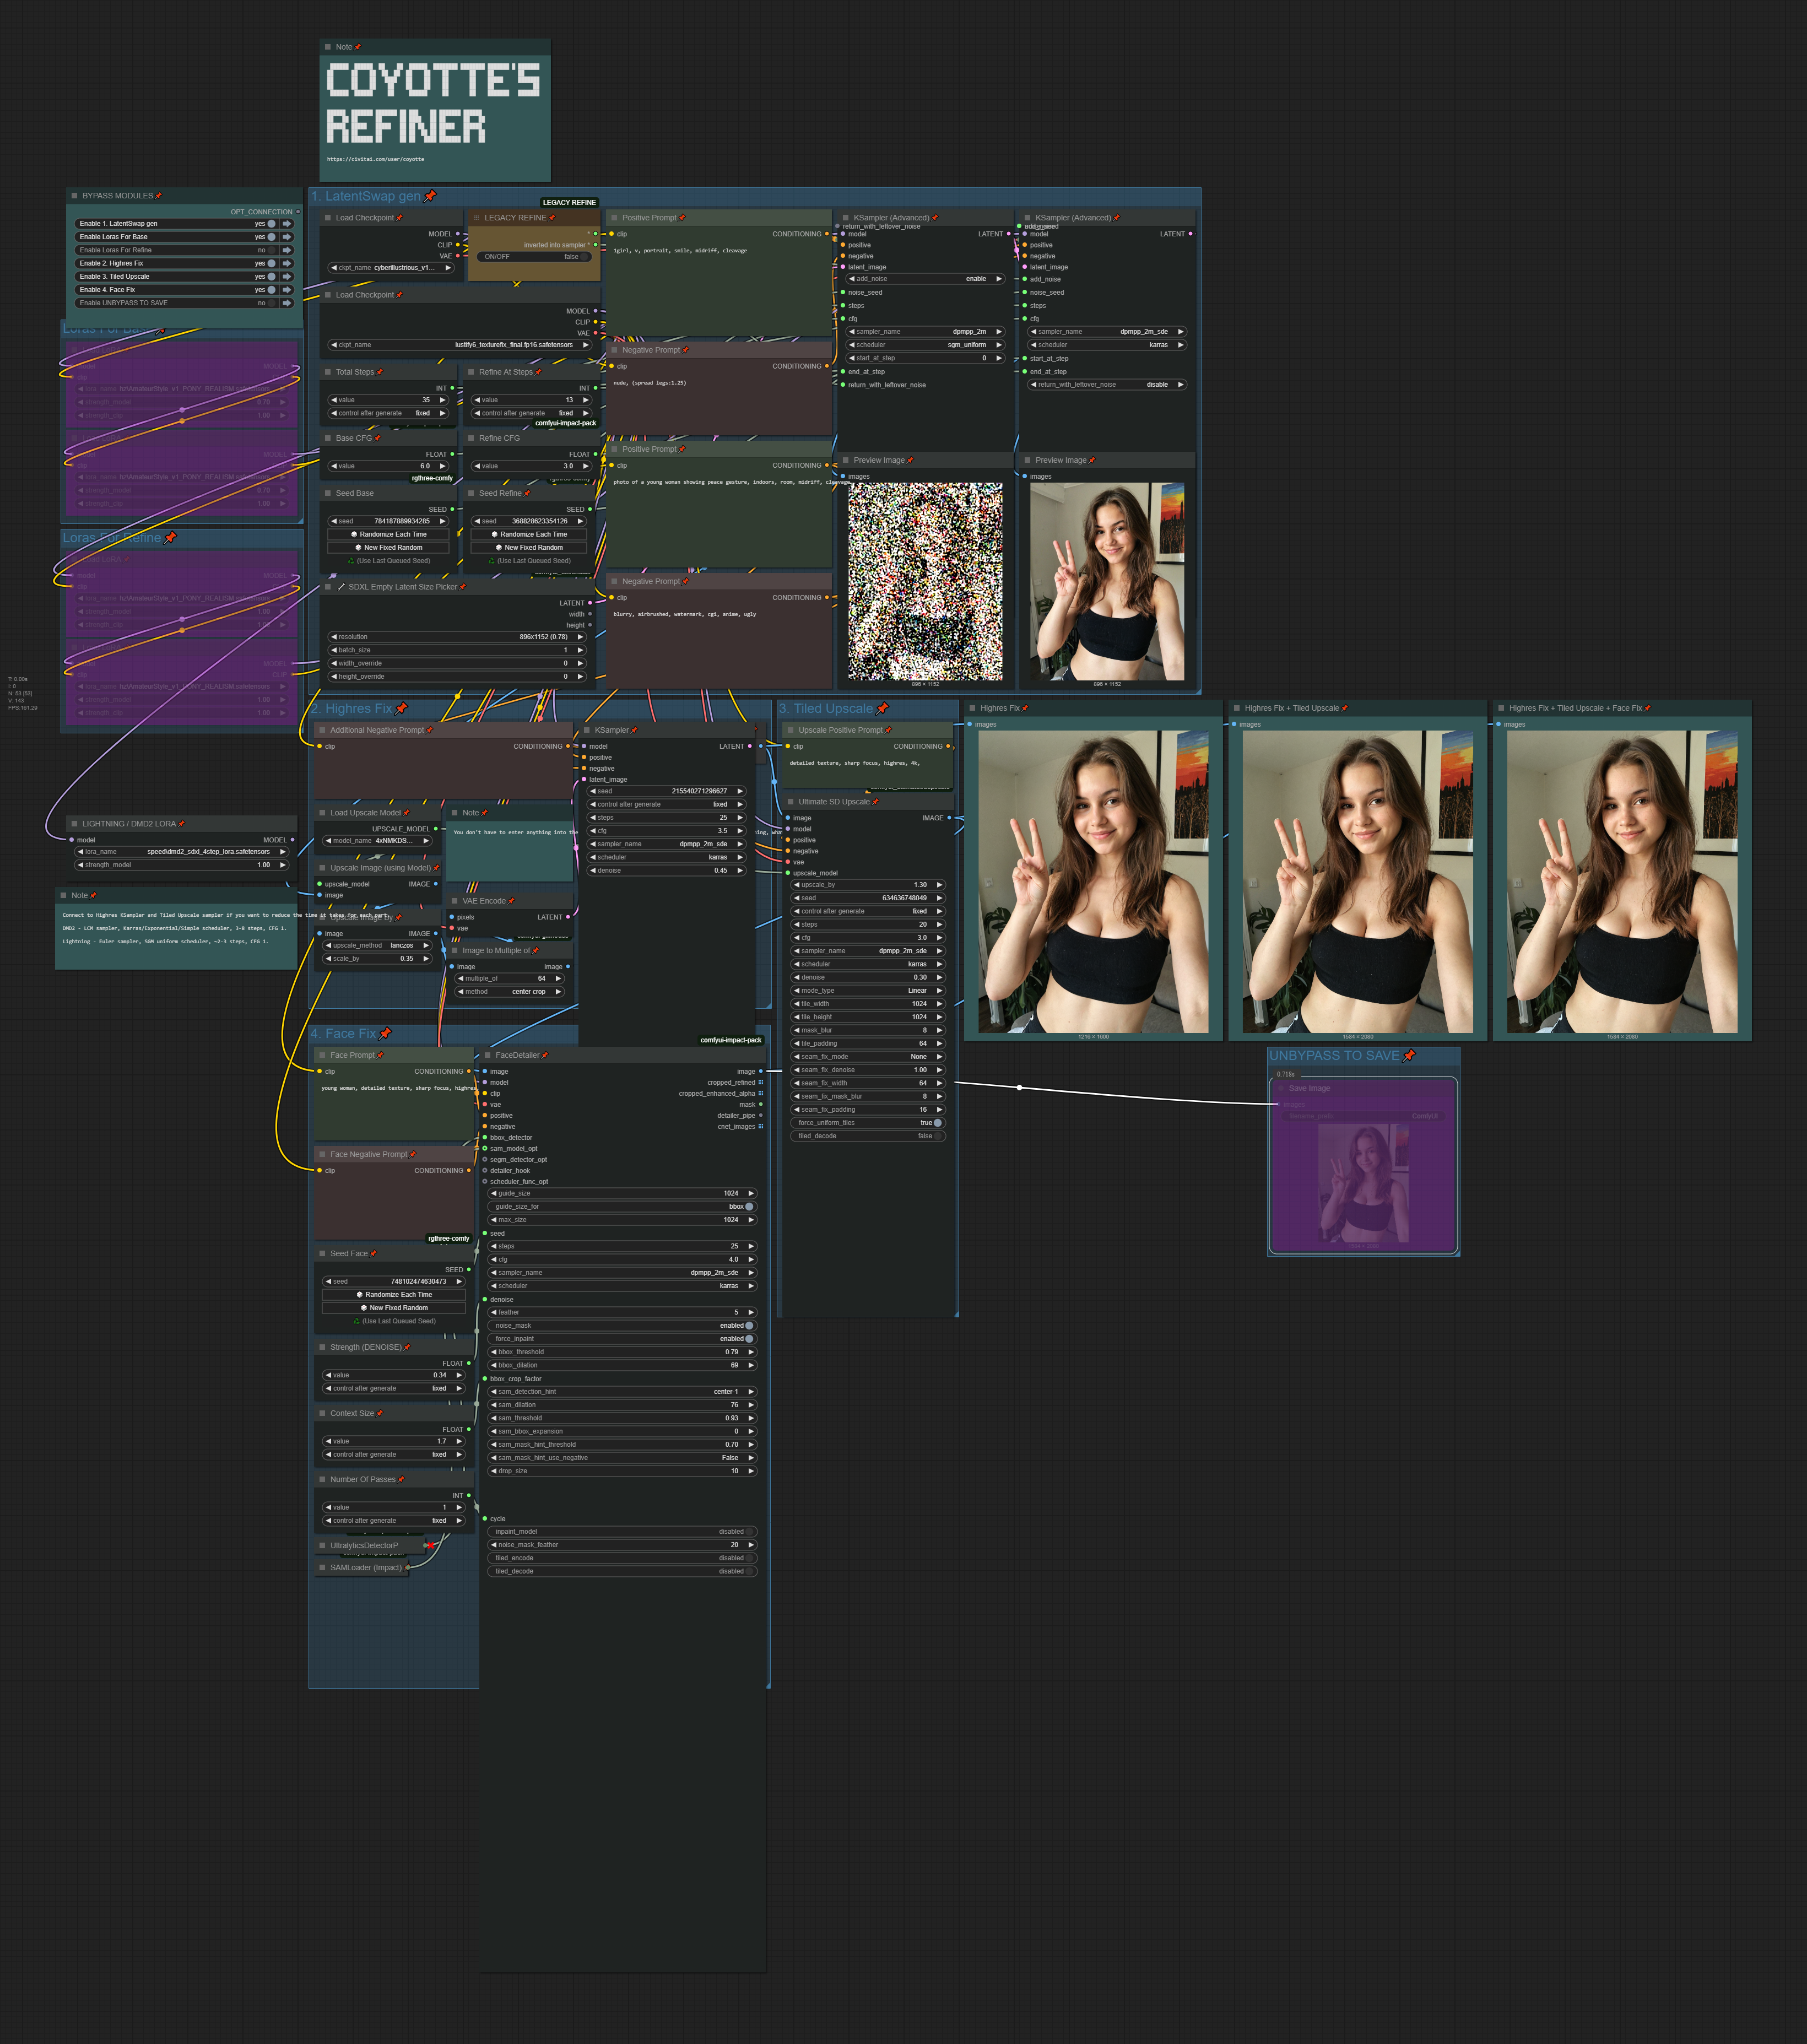Click 'New Fixed Random' in Seed Face node
1807x2044 pixels.
(x=394, y=1308)
